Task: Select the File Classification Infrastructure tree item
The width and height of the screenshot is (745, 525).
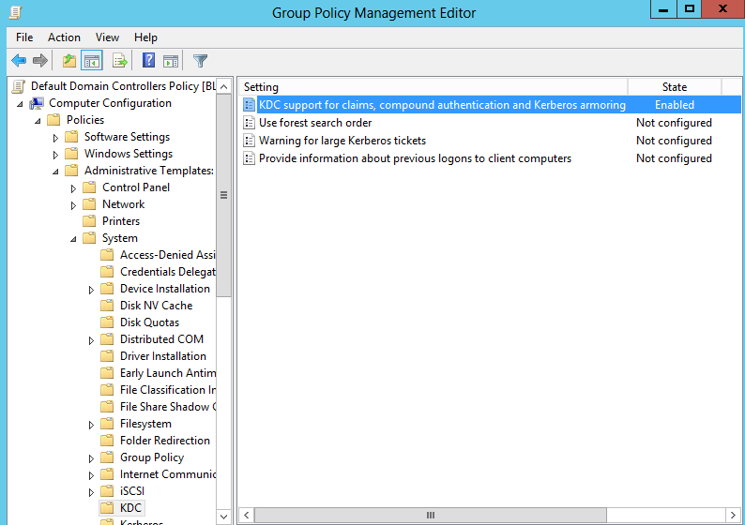Action: [x=168, y=390]
